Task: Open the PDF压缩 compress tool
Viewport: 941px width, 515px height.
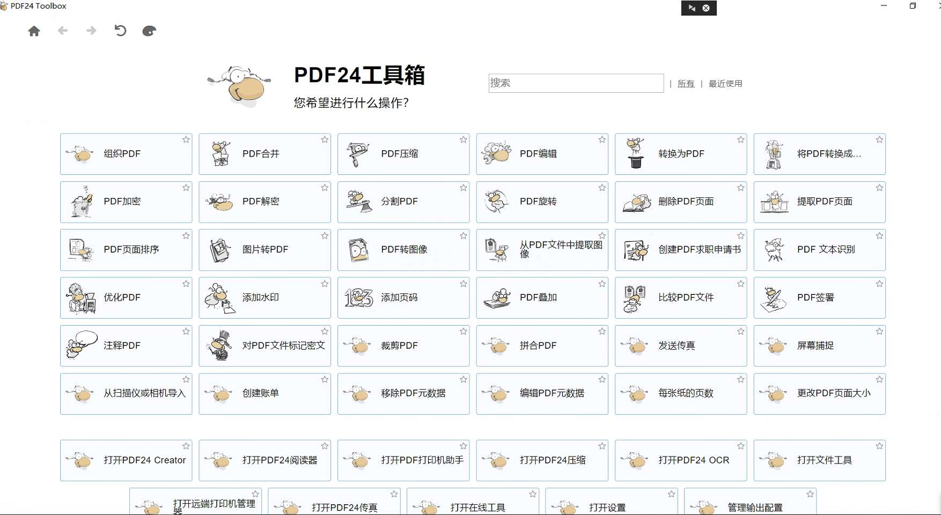Action: 403,154
